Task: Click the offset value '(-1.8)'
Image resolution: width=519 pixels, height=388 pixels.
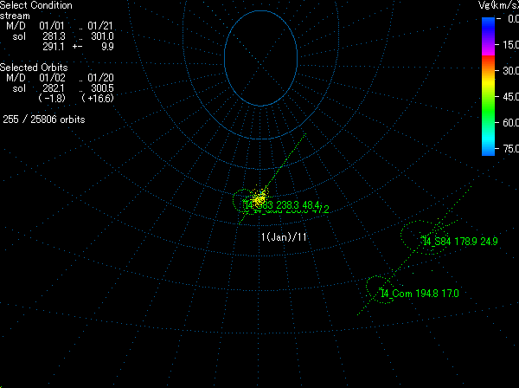Action: click(52, 99)
